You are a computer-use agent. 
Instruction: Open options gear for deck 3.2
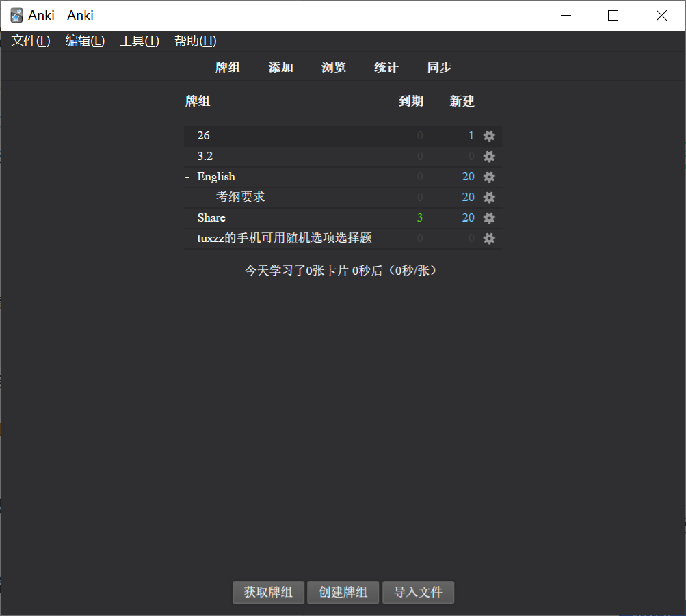(489, 156)
